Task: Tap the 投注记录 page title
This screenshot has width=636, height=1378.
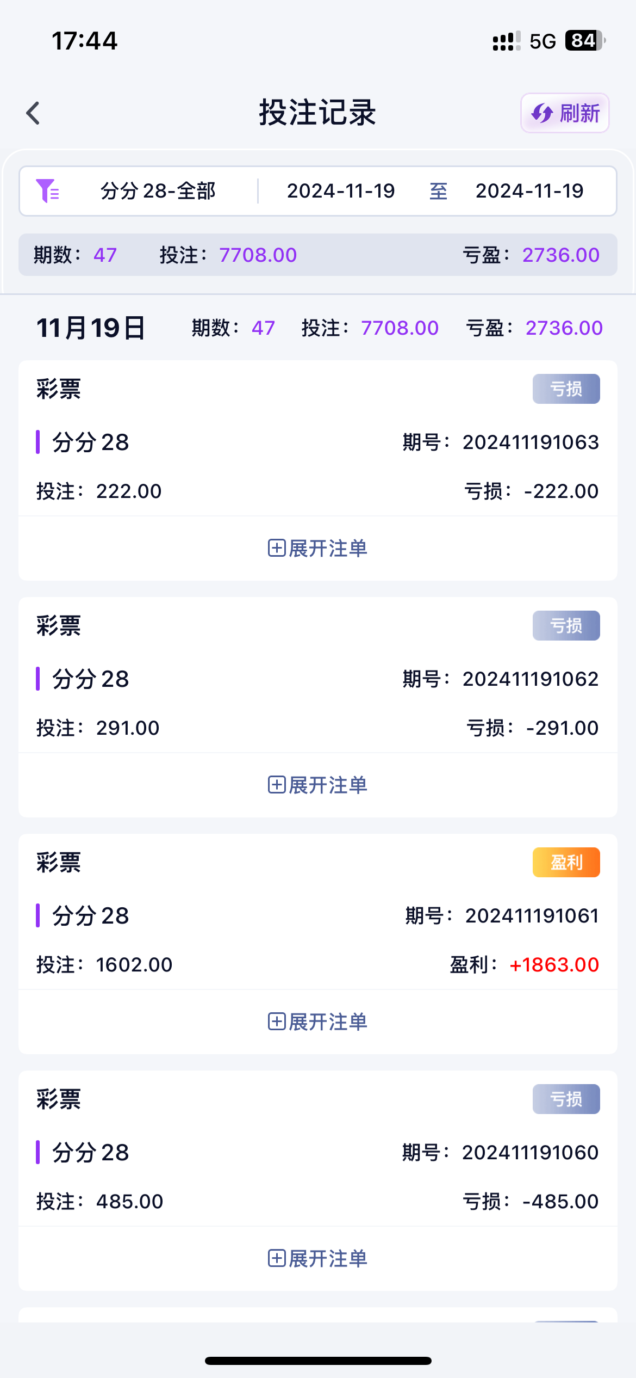Action: click(317, 113)
